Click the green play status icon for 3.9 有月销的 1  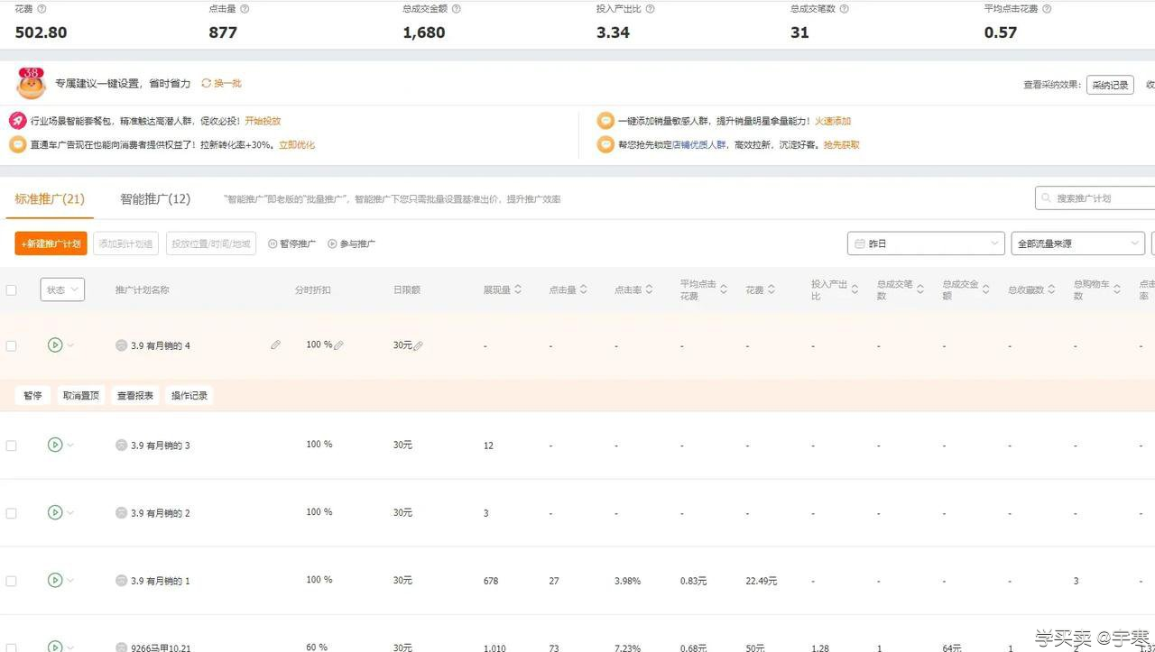(x=55, y=580)
